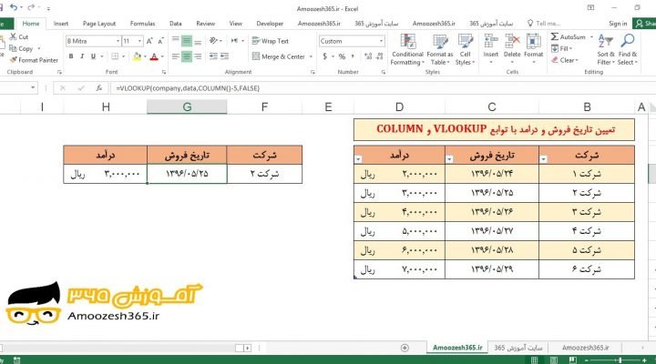Click the Orientation text angle icon
656x364 pixels.
pos(214,41)
